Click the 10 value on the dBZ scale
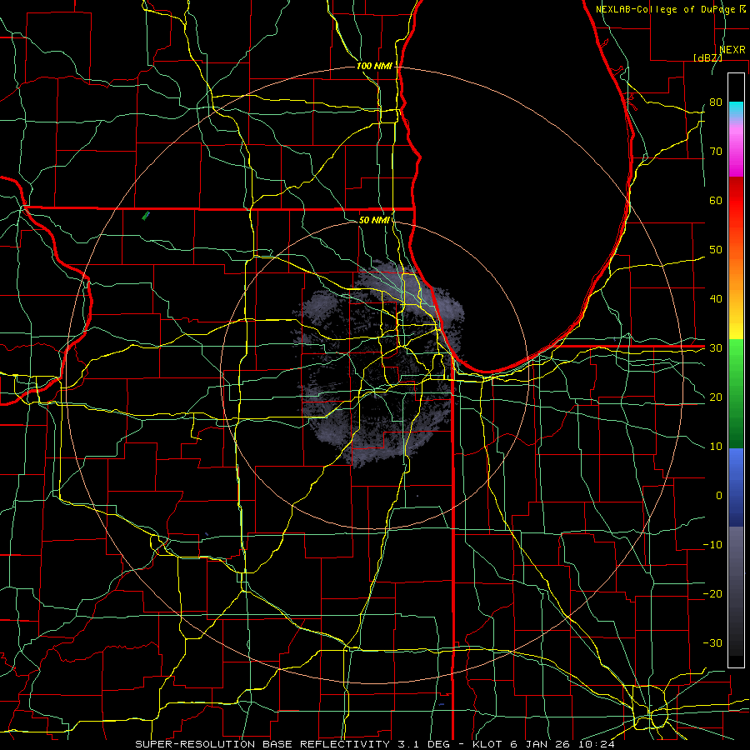This screenshot has height=750, width=750. (716, 447)
